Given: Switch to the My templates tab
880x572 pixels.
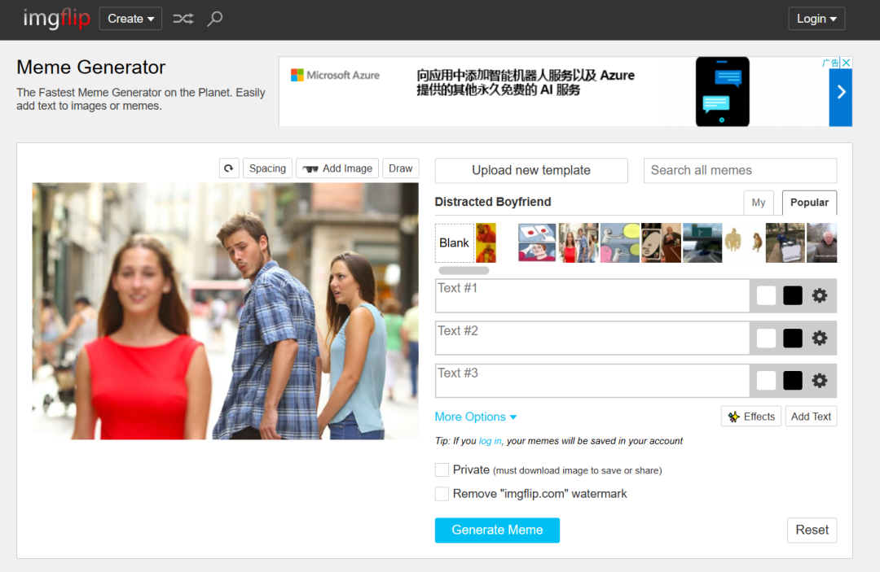Looking at the screenshot, I should pyautogui.click(x=759, y=203).
